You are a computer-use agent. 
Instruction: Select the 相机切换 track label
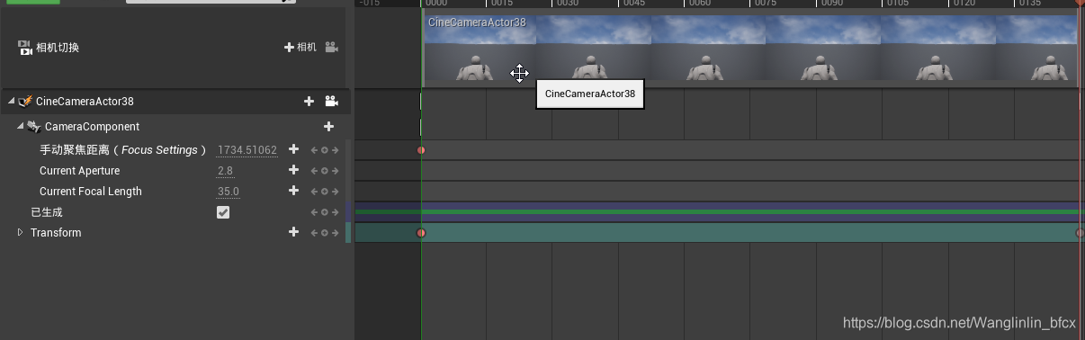pyautogui.click(x=58, y=48)
